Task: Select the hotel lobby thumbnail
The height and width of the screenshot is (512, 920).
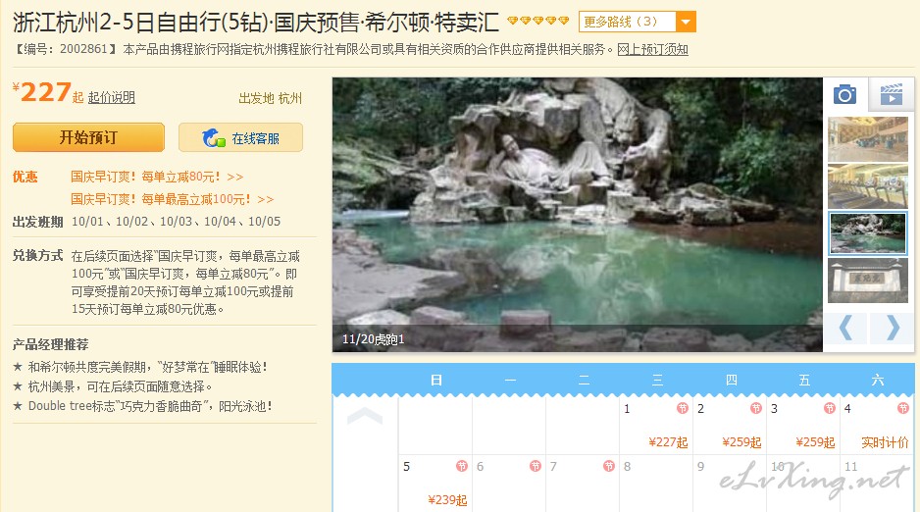Action: [868, 139]
